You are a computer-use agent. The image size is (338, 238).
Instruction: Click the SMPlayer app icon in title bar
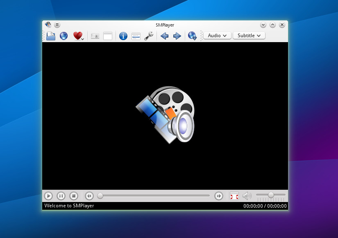point(48,25)
